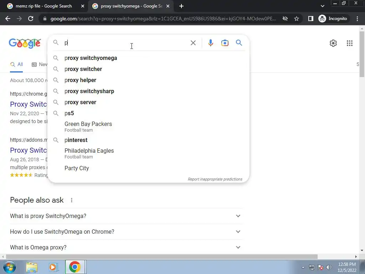Choose suggestion proxy server
Viewport: 365px width, 274px height.
pos(148,102)
